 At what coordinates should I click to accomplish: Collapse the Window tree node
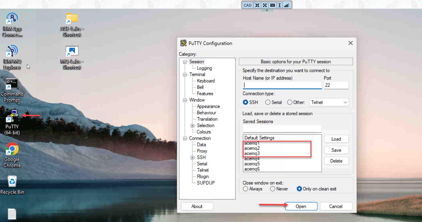click(185, 100)
